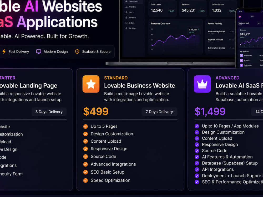The height and width of the screenshot is (197, 263).
Task: Click Fast Delivery feature label
Action: tap(19, 51)
